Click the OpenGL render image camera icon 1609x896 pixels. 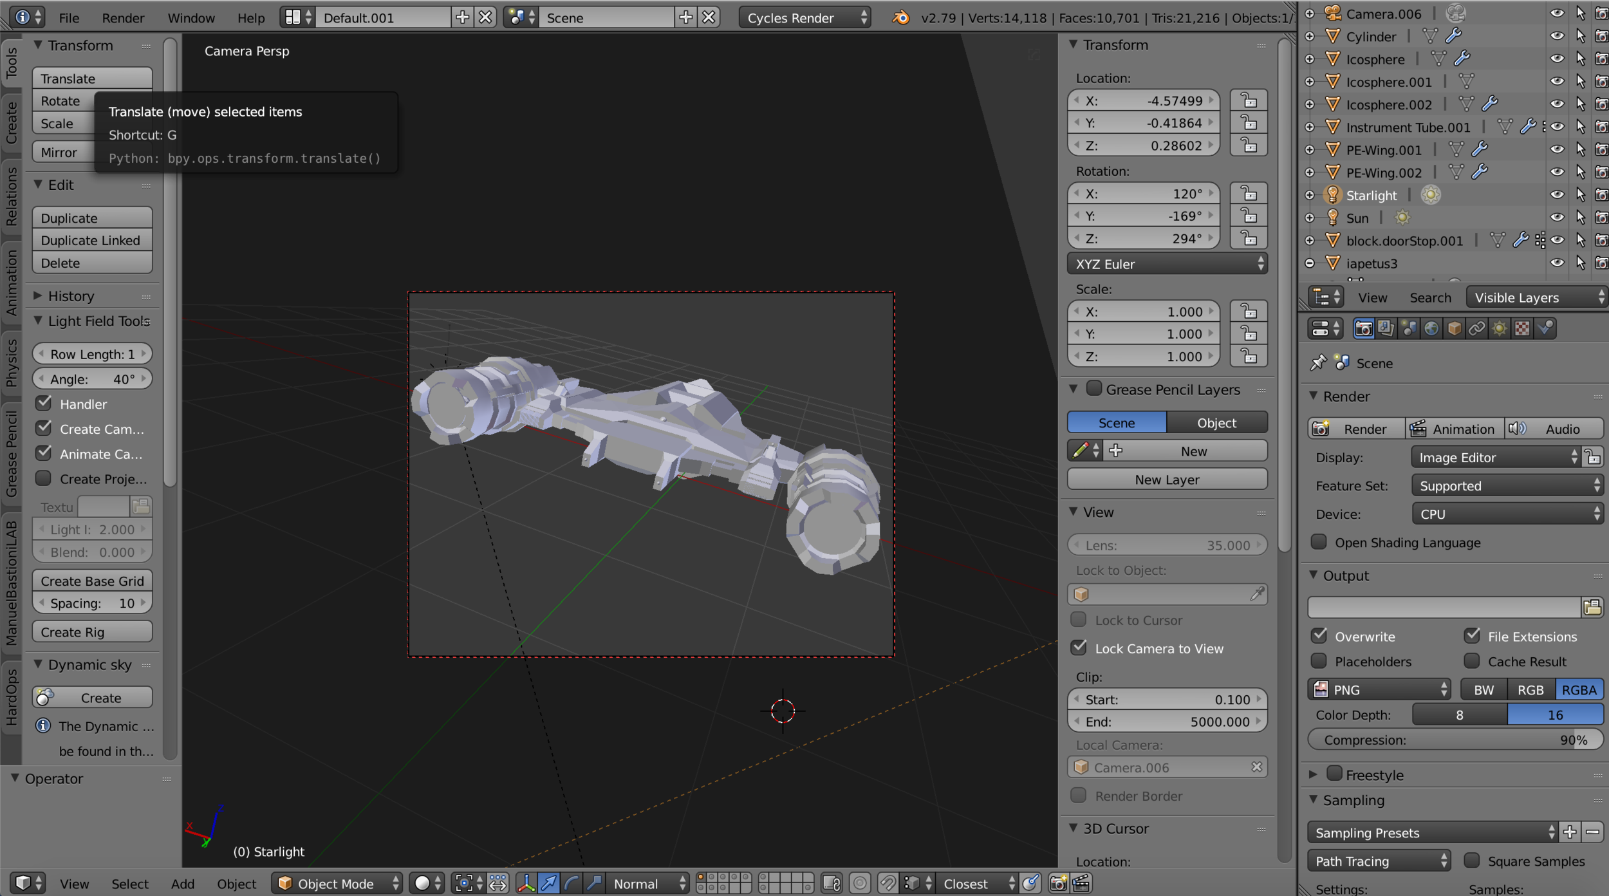(1058, 883)
